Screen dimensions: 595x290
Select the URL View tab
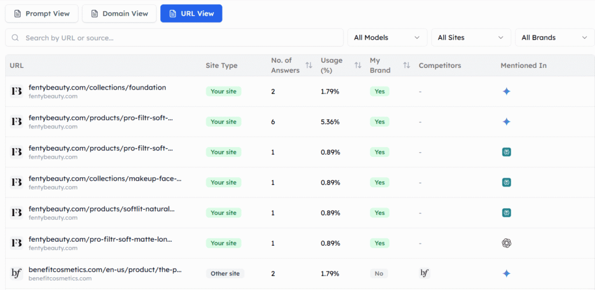pos(191,14)
